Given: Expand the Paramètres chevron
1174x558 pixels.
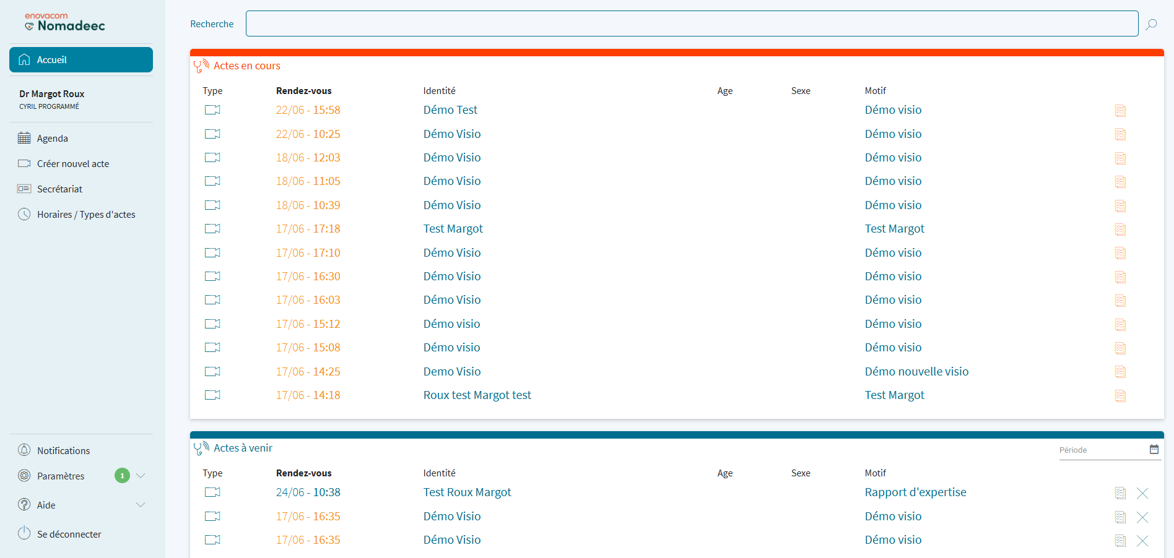Looking at the screenshot, I should [x=141, y=476].
